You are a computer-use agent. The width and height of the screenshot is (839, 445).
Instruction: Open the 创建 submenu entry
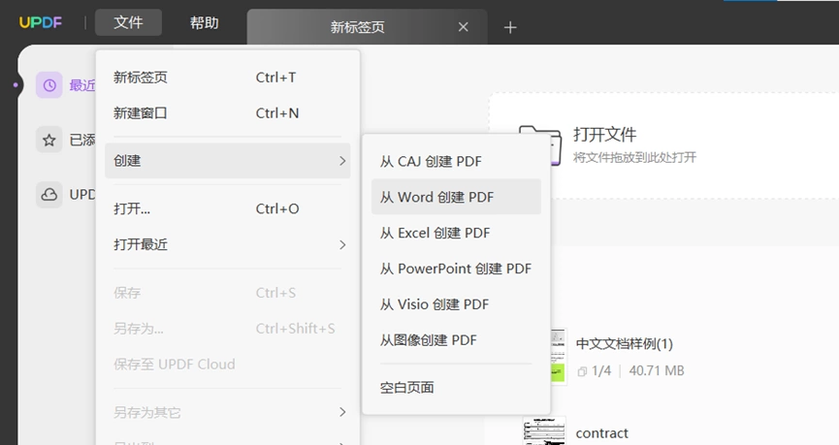pyautogui.click(x=227, y=161)
